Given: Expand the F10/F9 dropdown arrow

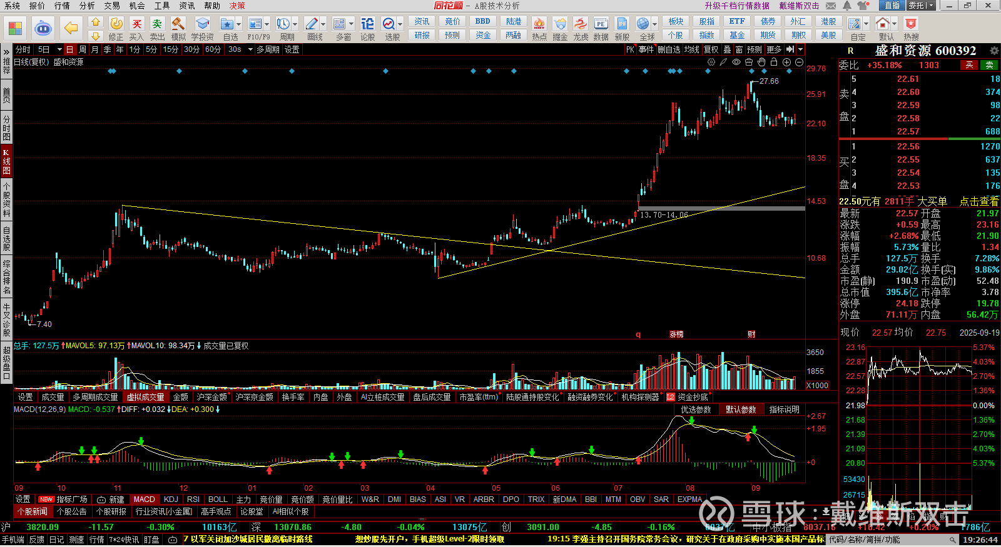Looking at the screenshot, I should pos(267,24).
